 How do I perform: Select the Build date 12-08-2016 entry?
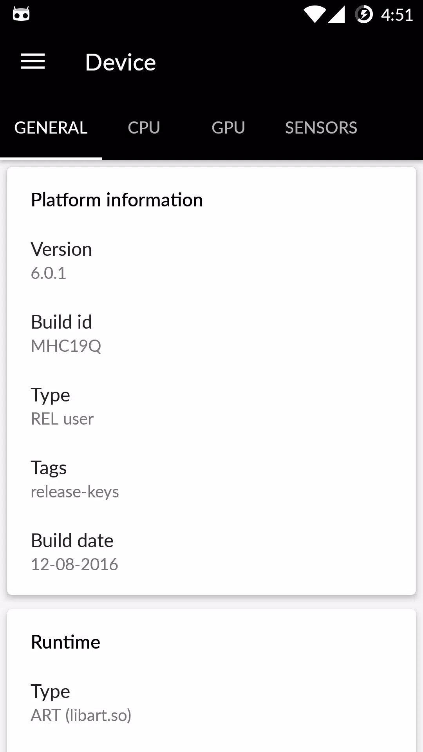tap(211, 552)
